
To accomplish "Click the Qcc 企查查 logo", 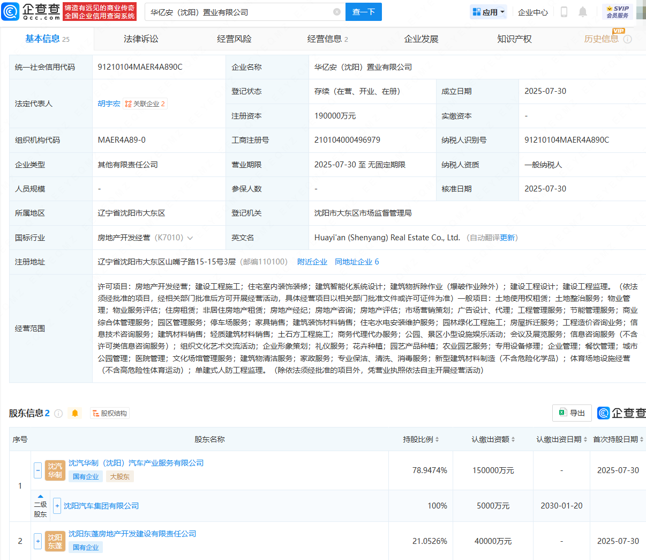I will pyautogui.click(x=31, y=11).
